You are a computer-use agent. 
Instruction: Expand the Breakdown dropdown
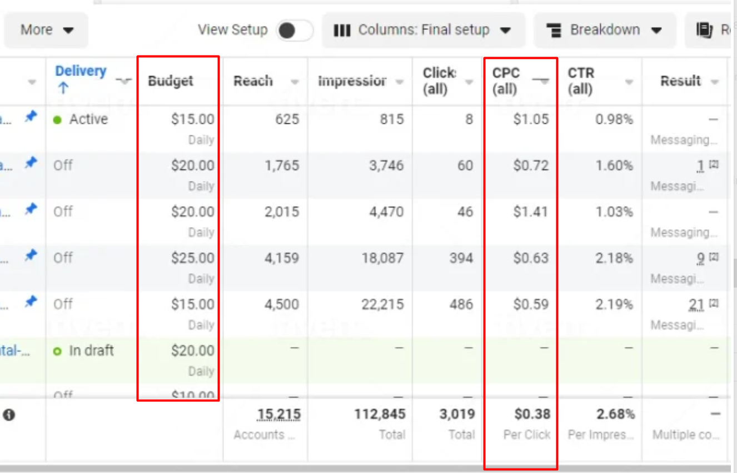[604, 30]
